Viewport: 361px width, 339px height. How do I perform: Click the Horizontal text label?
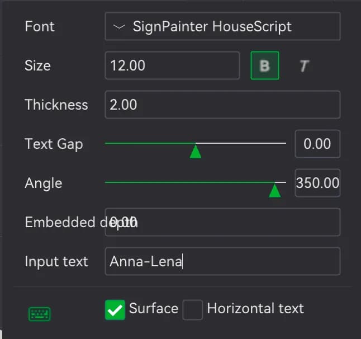[255, 308]
